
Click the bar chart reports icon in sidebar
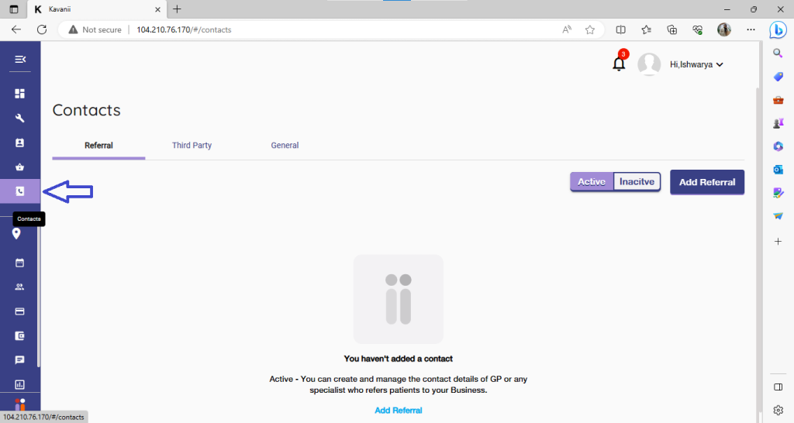pos(20,384)
